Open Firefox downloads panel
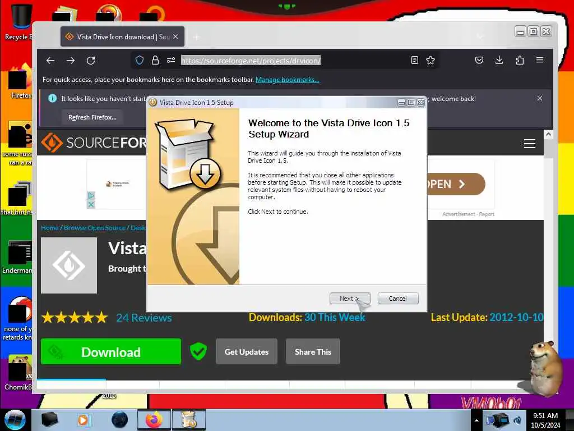Viewport: 574px width, 431px height. tap(499, 60)
